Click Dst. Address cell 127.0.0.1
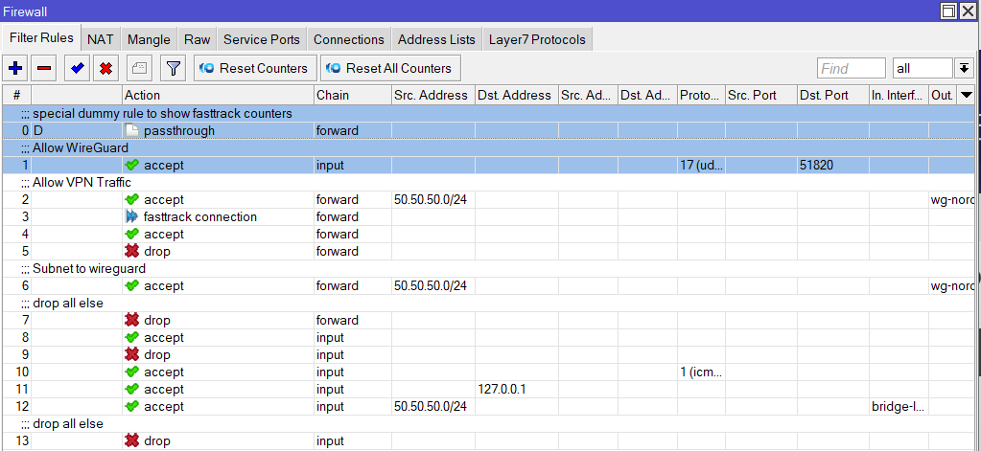Screen dimensions: 981x451 tap(517, 389)
